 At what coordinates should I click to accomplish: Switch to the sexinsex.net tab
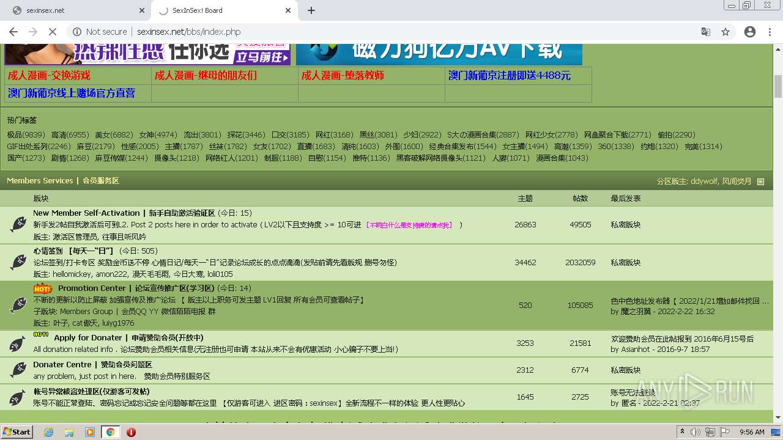(x=76, y=10)
